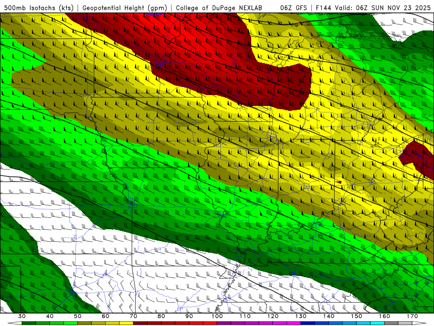Image resolution: width=434 pixels, height=326 pixels.
Task: Pick the dark blue swatch just after 130
Action: coord(308,323)
